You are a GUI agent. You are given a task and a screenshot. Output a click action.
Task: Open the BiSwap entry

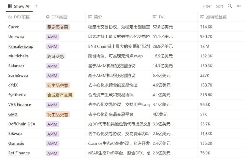click(15, 134)
